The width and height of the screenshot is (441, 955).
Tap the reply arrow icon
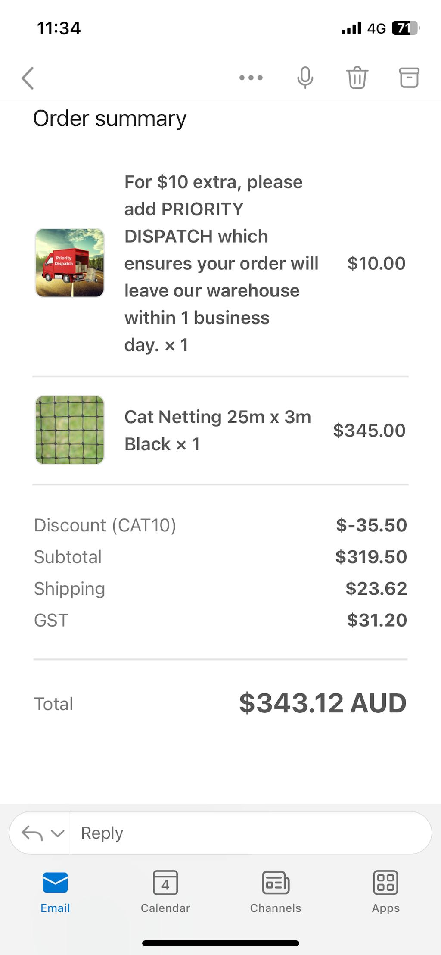point(32,833)
